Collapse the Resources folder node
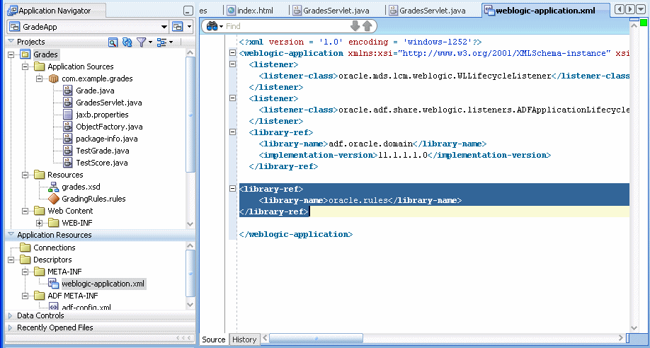Screen dimensions: 650x348 click(25, 175)
